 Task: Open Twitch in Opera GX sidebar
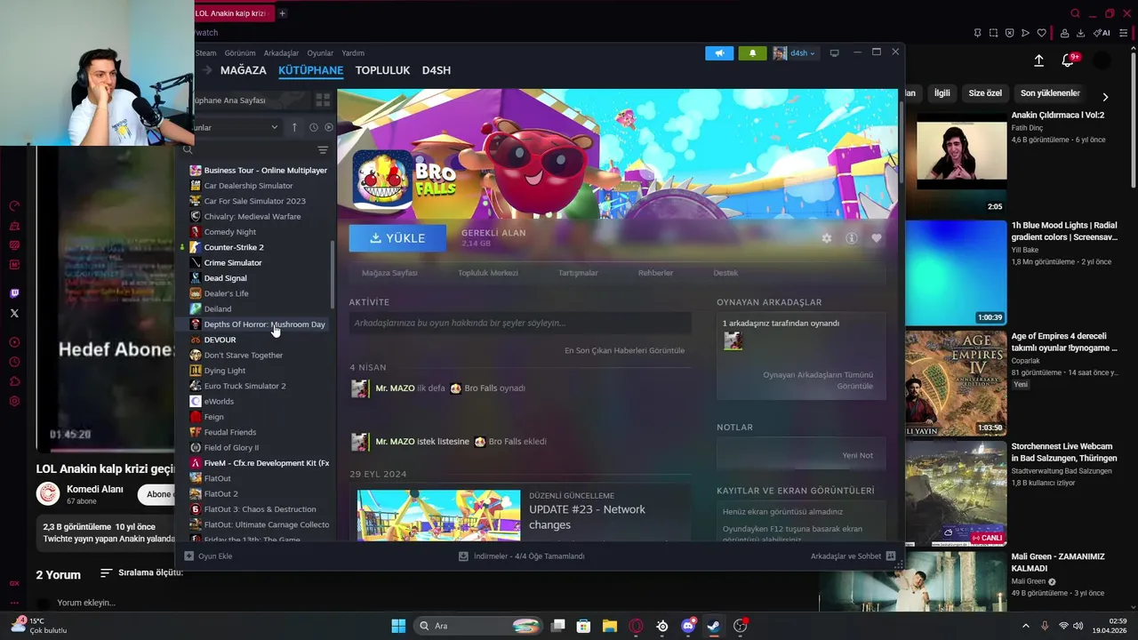pos(14,293)
